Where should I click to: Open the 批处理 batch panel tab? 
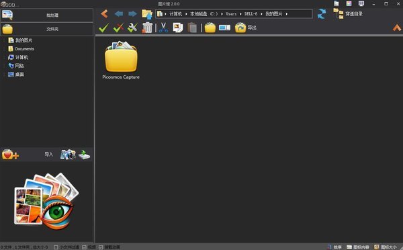[x=47, y=15]
